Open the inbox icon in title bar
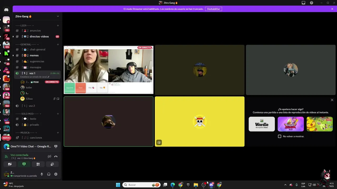This screenshot has width=337, height=189. (x=304, y=3)
